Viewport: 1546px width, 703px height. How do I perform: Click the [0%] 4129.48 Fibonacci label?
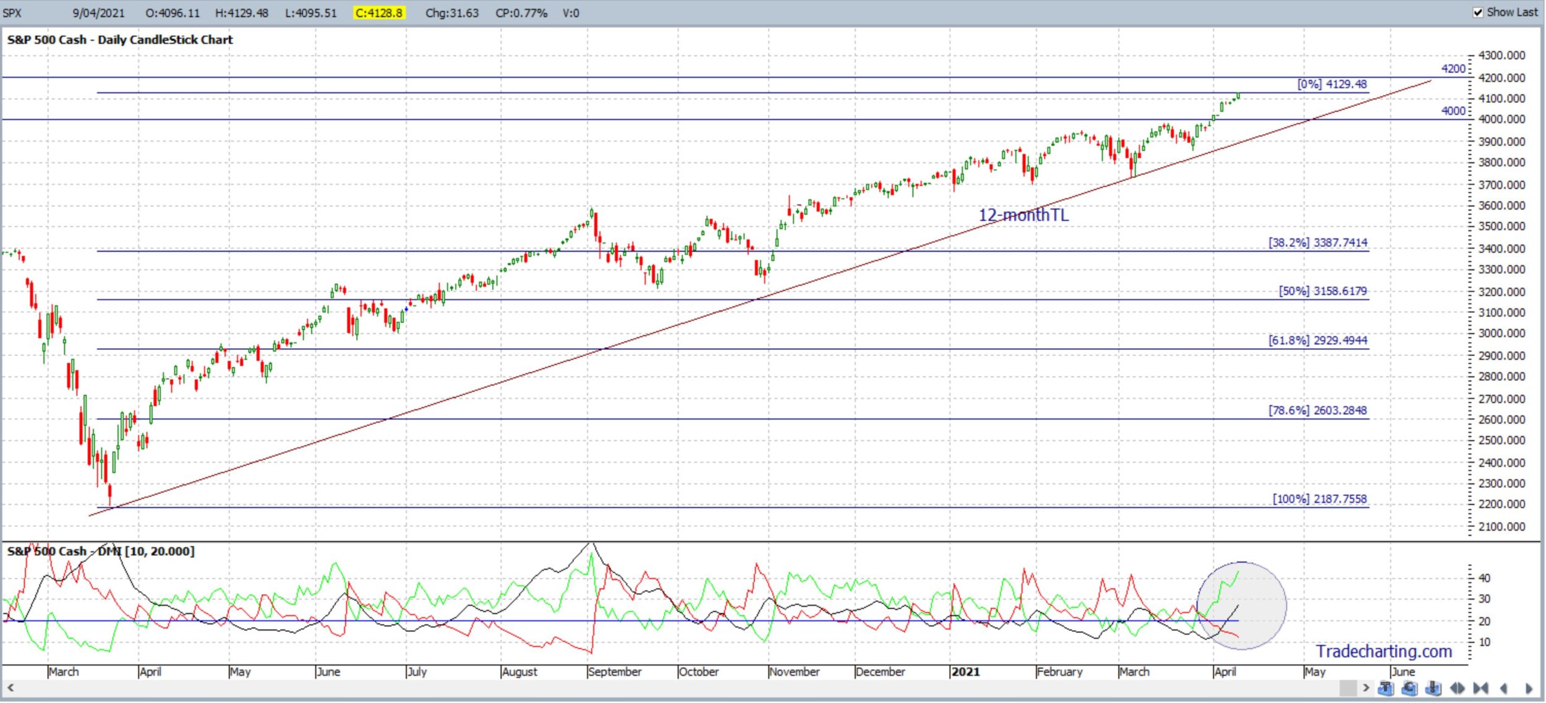pyautogui.click(x=1332, y=84)
